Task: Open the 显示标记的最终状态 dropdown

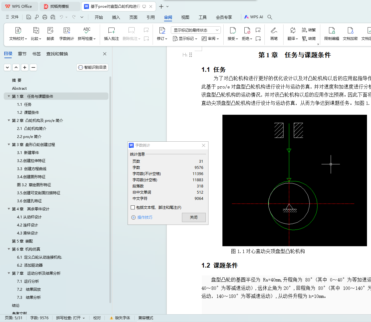Action: [196, 30]
